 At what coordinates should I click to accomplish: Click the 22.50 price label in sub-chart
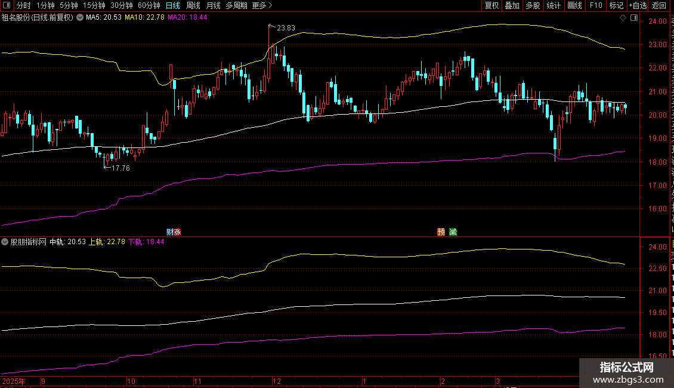(x=657, y=269)
